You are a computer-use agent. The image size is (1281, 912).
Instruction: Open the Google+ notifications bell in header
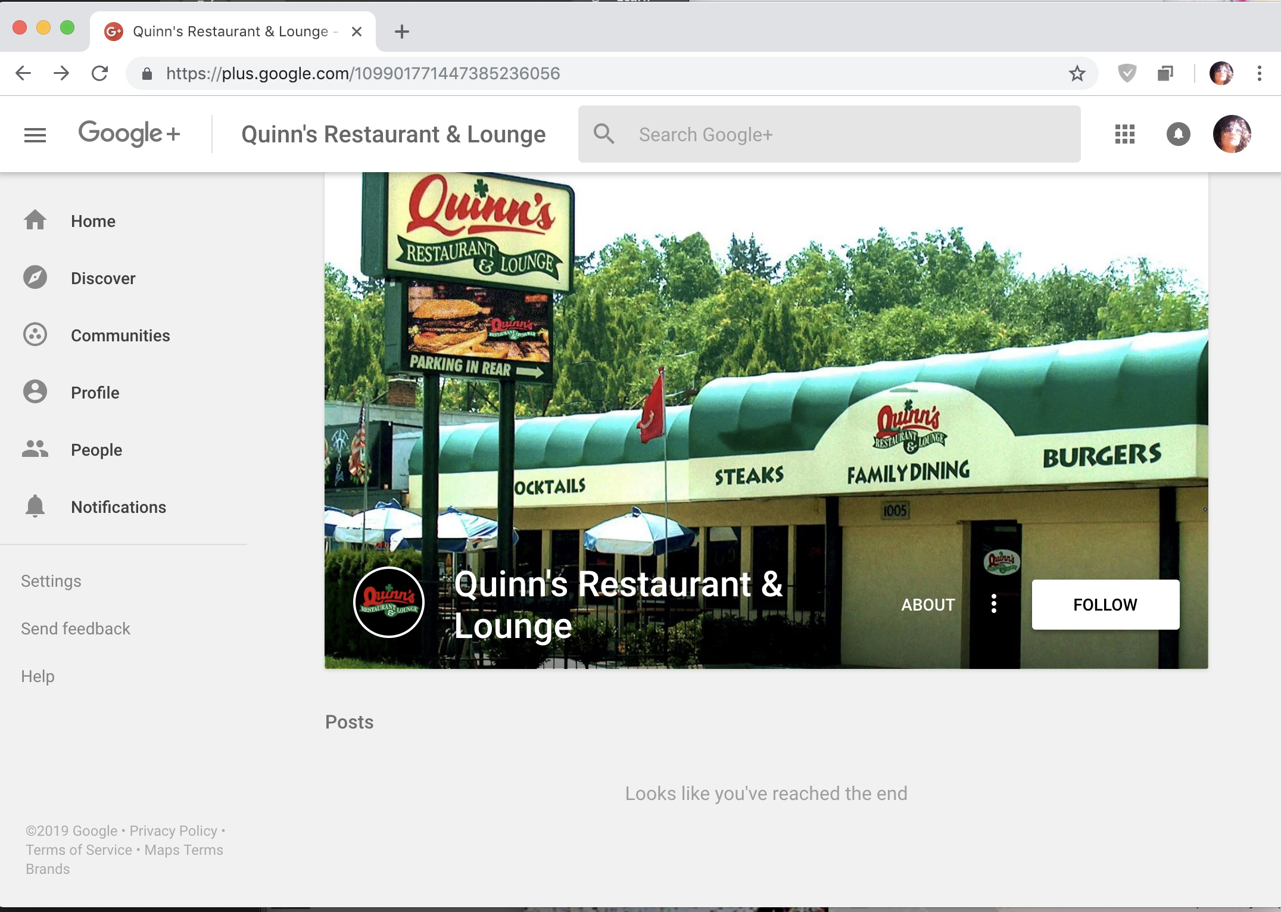(x=1178, y=134)
